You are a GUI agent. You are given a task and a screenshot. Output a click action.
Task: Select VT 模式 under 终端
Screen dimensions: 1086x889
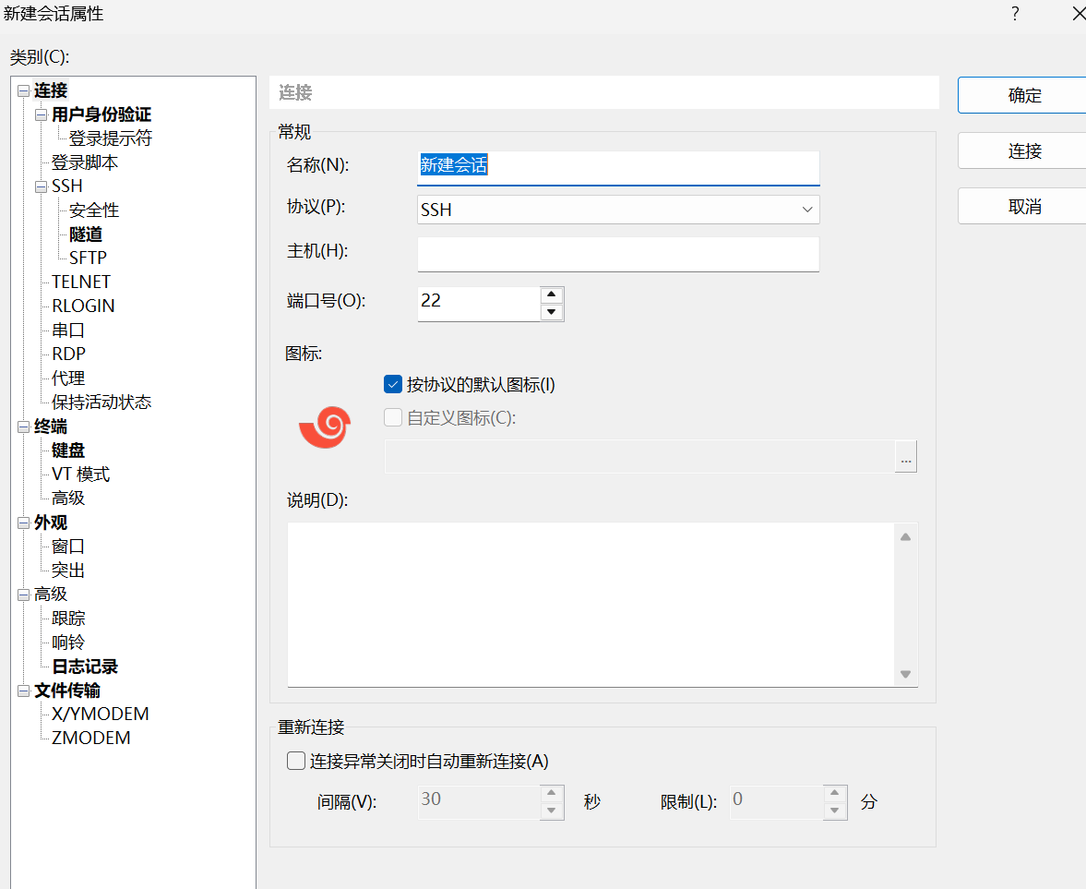[x=80, y=474]
